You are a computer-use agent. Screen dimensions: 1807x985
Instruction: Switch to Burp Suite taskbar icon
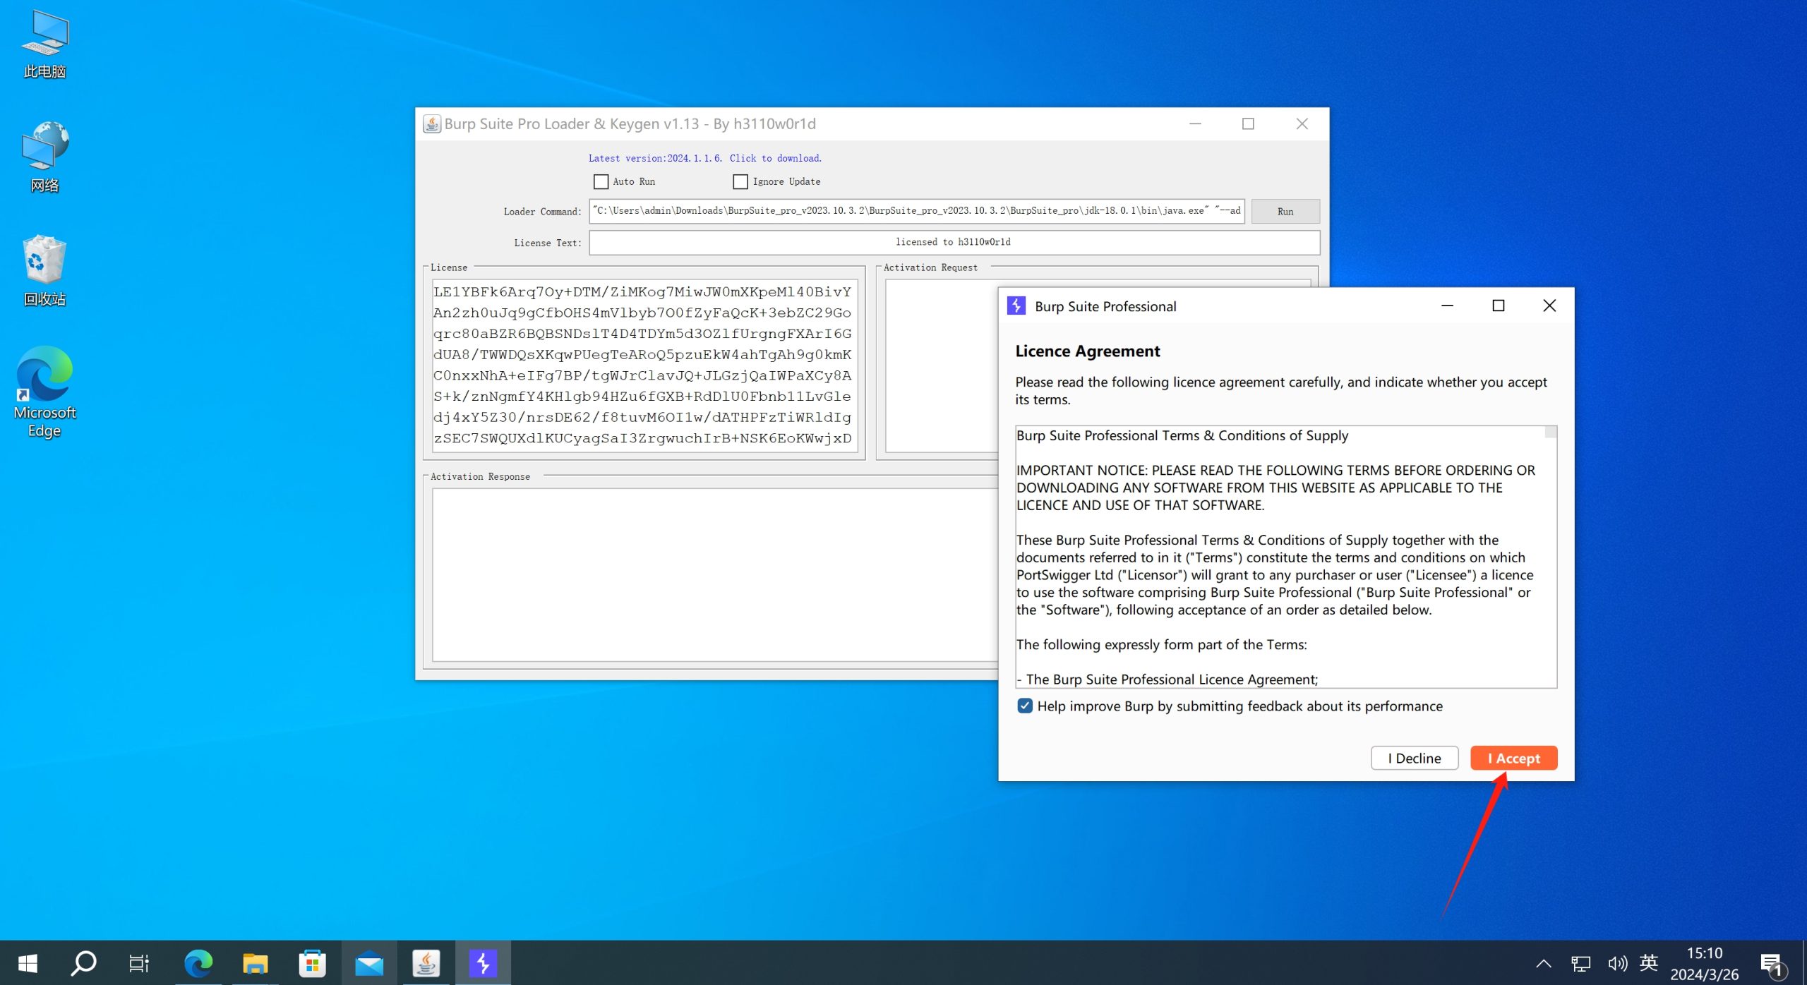pos(483,963)
